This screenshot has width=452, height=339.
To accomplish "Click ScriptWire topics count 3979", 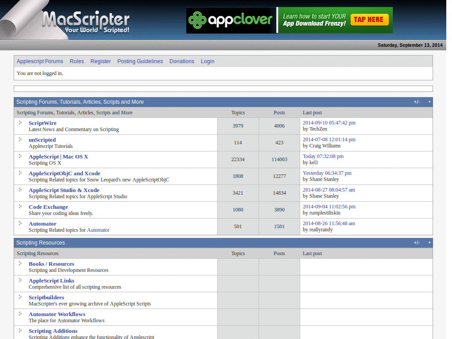I will click(x=238, y=126).
